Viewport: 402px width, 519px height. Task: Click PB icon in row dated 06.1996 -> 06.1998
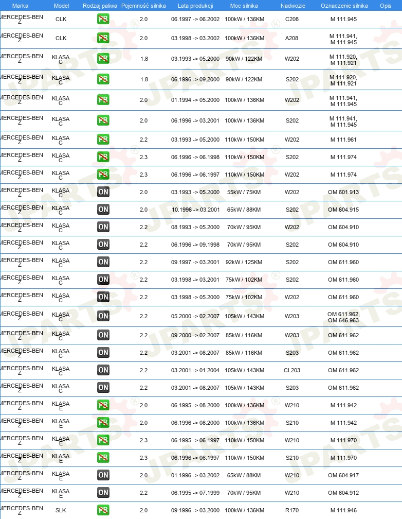[103, 157]
